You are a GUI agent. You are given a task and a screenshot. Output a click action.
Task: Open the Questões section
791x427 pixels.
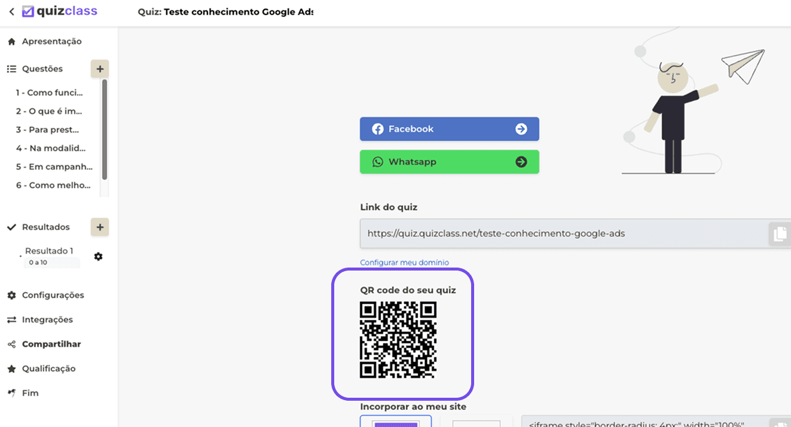(x=42, y=69)
